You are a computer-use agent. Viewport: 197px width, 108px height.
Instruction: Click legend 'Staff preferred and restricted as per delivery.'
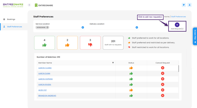(153, 43)
